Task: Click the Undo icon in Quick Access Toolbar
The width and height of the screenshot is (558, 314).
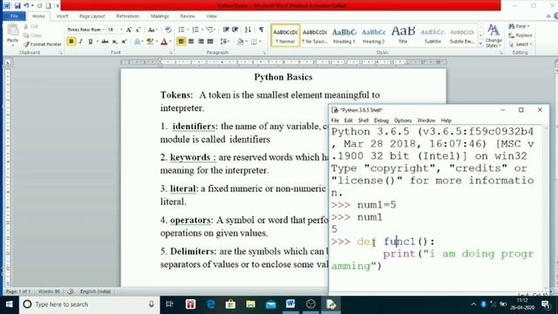Action: click(x=26, y=6)
